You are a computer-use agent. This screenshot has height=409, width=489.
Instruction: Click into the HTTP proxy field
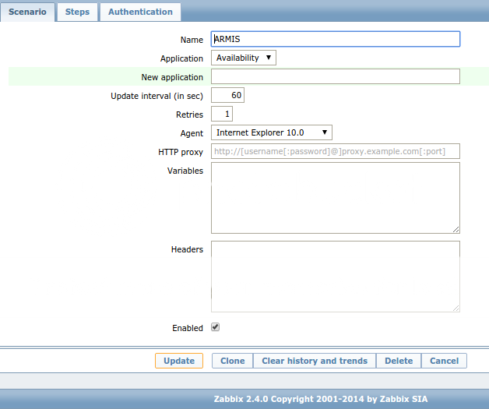(x=335, y=151)
